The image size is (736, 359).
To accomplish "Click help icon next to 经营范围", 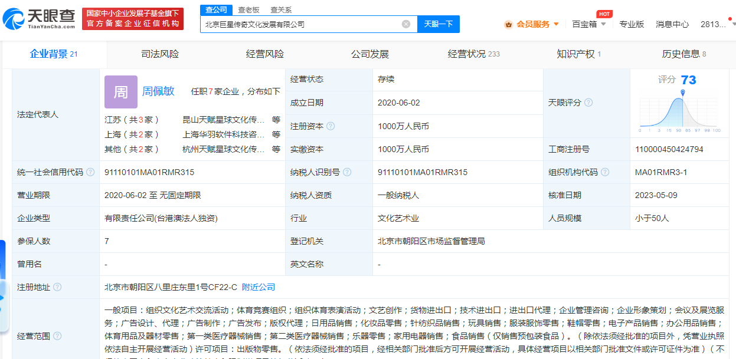I will [57, 336].
